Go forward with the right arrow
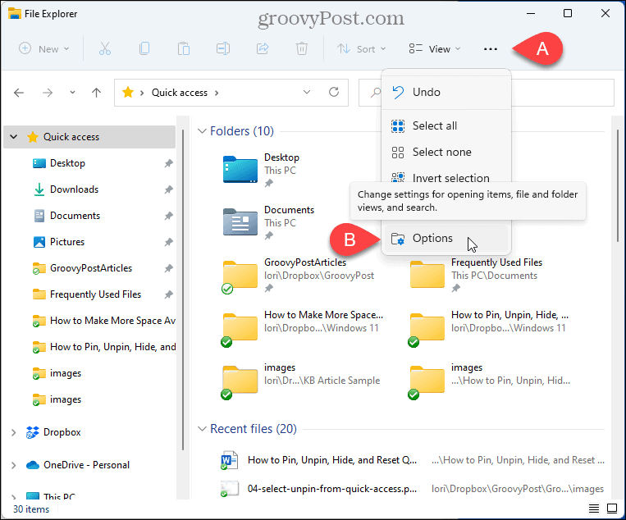The image size is (626, 520). coord(48,93)
